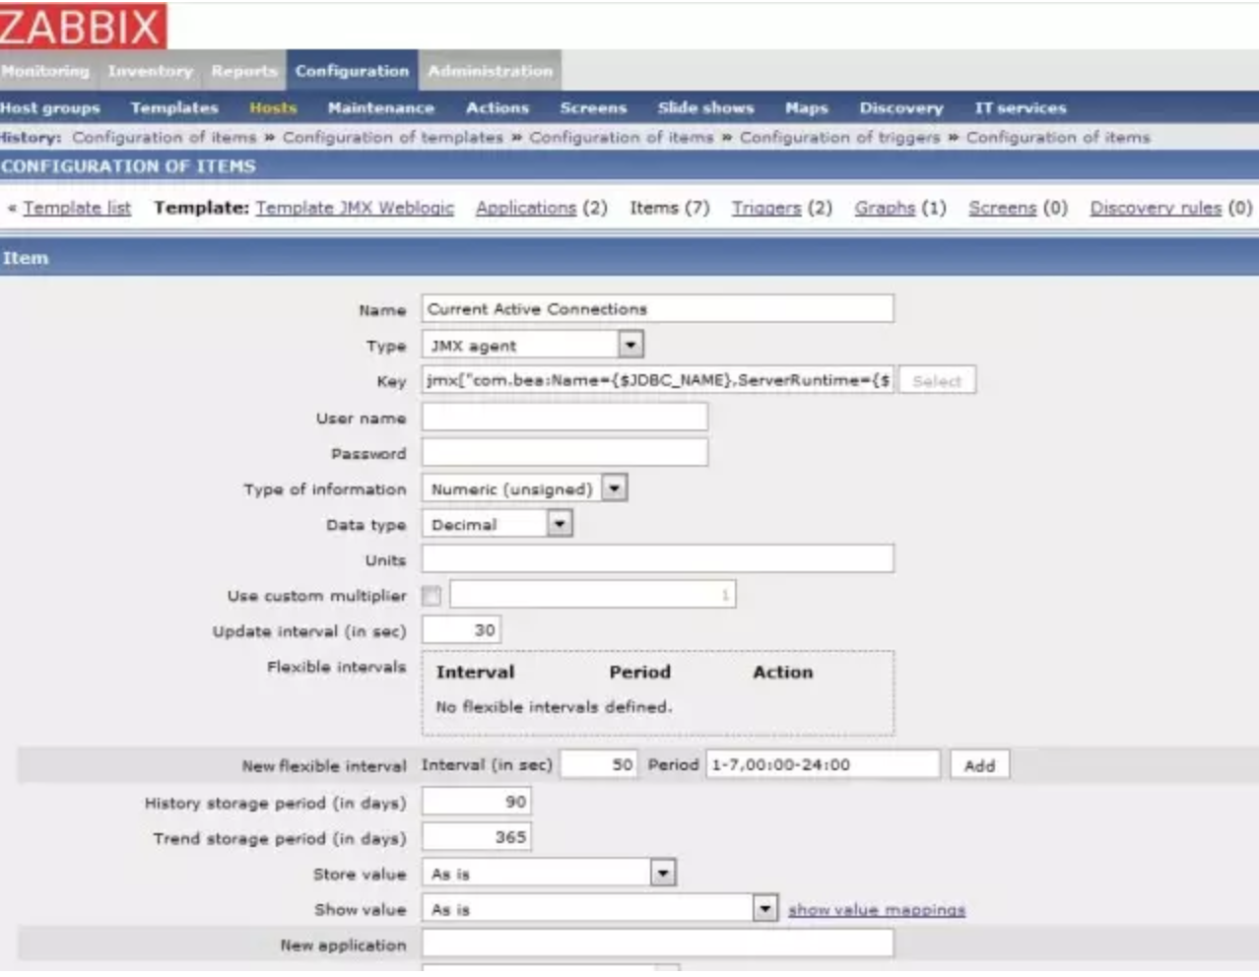Open the Maps submenu
The width and height of the screenshot is (1259, 977).
click(806, 107)
